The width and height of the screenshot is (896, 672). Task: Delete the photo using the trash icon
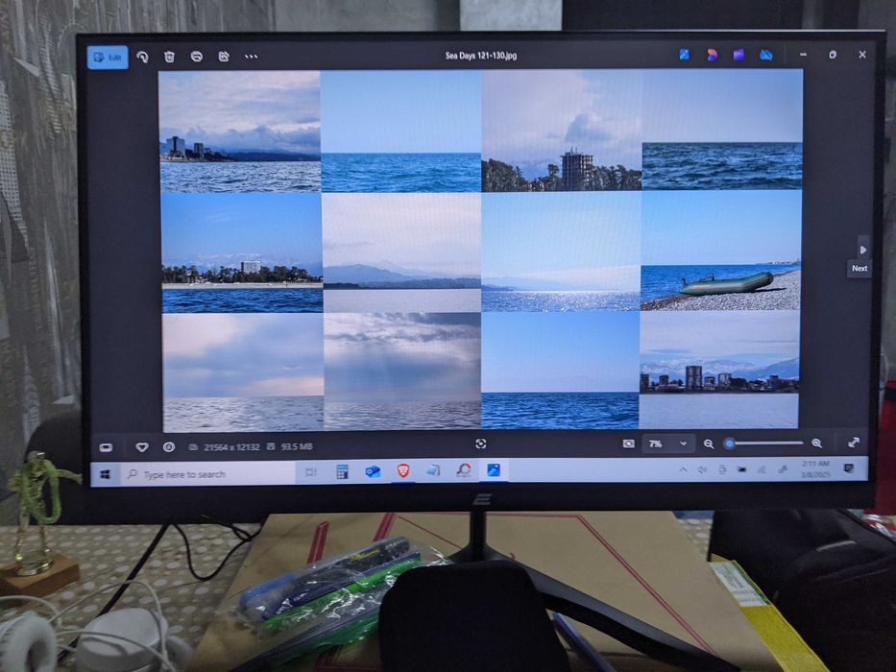coord(169,57)
